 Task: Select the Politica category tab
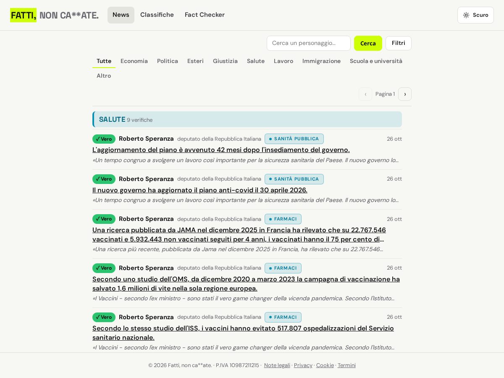[x=168, y=61]
